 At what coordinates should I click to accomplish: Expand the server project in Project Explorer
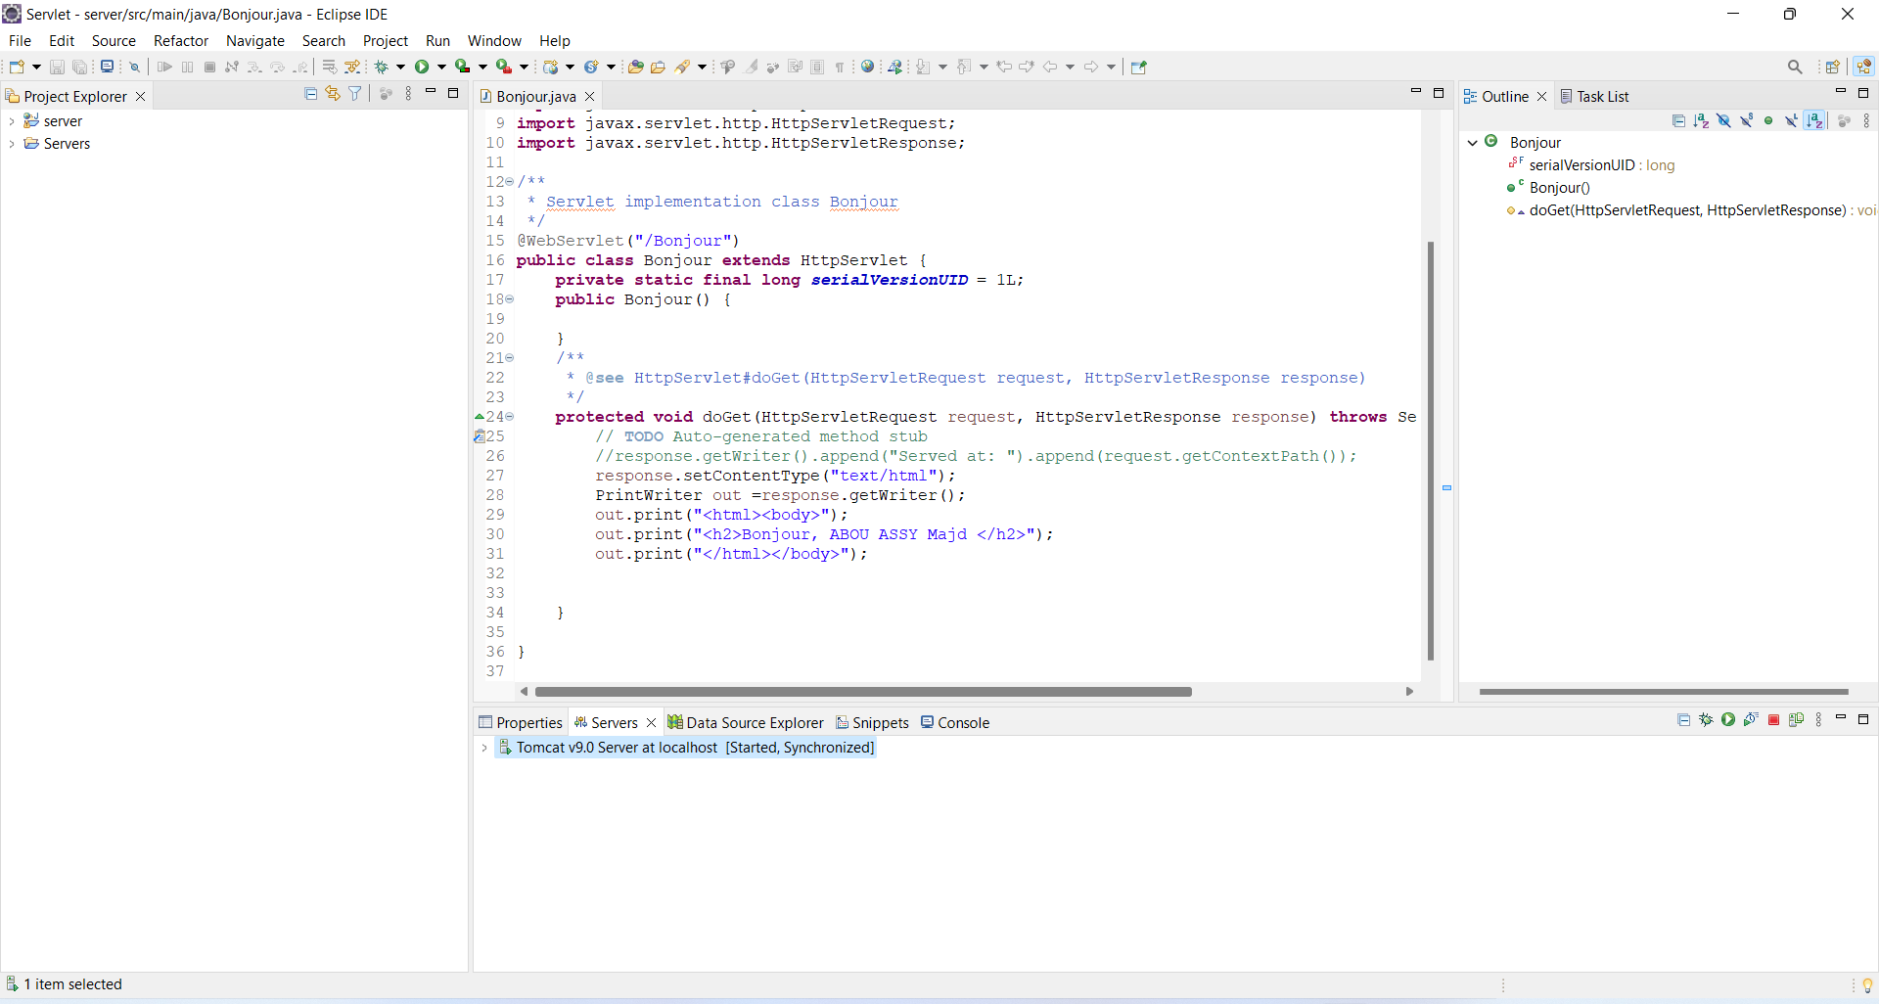coord(12,120)
